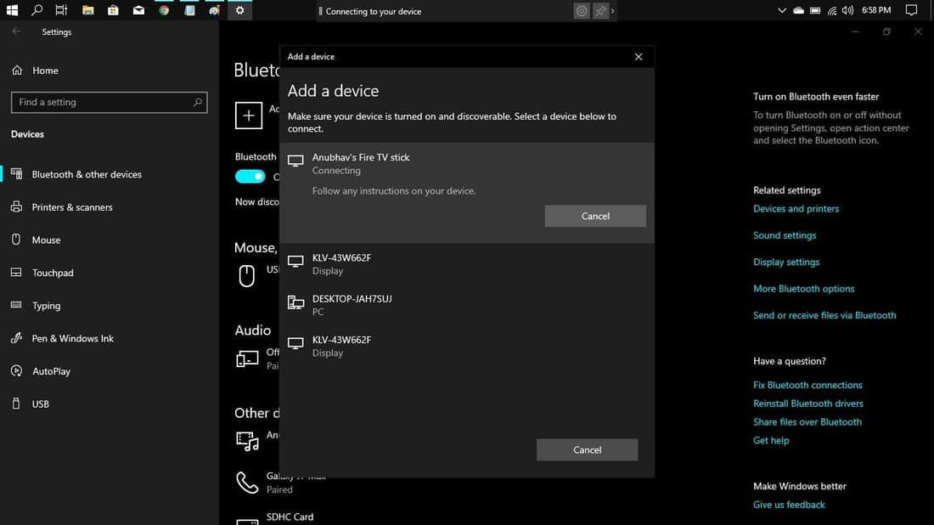
Task: Select the audio device icon under Audio
Action: point(247,358)
